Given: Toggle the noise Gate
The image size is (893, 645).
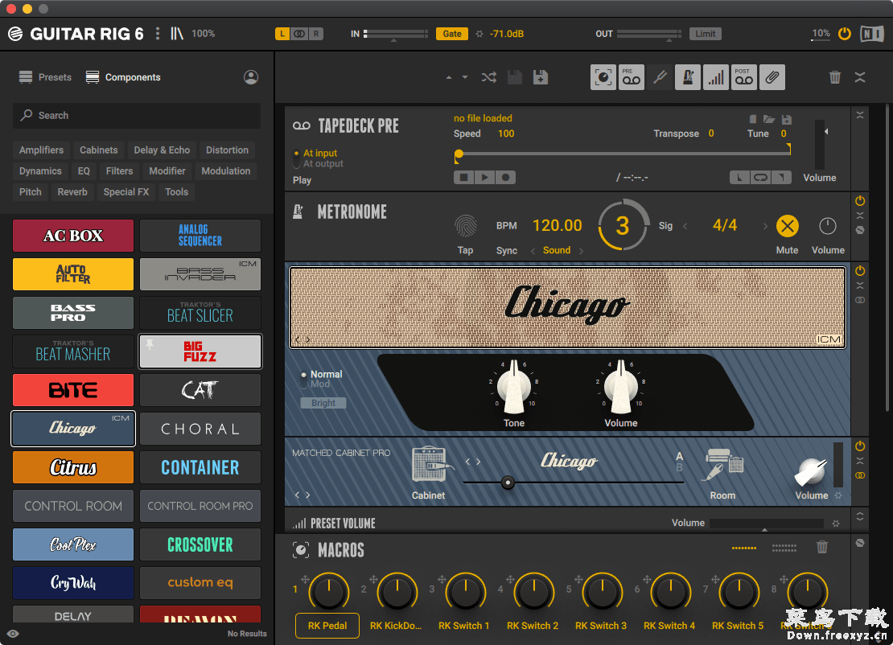Looking at the screenshot, I should (452, 34).
